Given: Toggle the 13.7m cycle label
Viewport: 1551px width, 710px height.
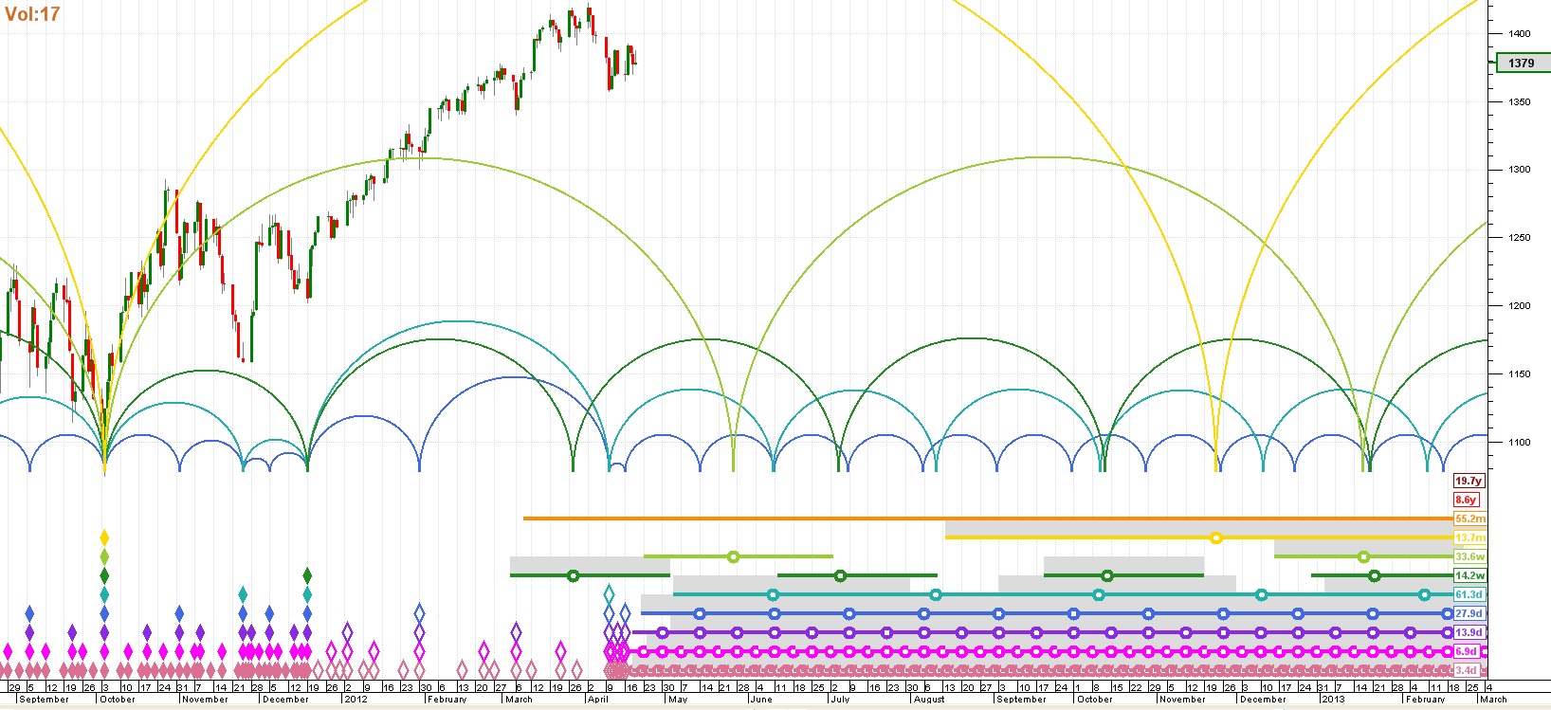Looking at the screenshot, I should pyautogui.click(x=1469, y=537).
